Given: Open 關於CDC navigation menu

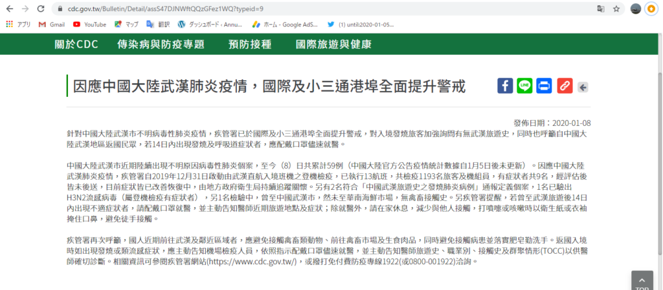Looking at the screenshot, I should coord(76,45).
